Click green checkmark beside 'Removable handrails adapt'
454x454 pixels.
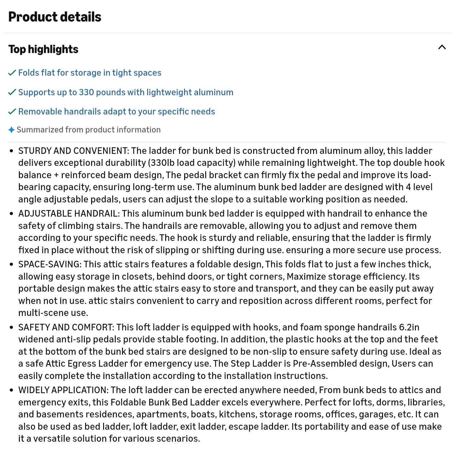(12, 112)
